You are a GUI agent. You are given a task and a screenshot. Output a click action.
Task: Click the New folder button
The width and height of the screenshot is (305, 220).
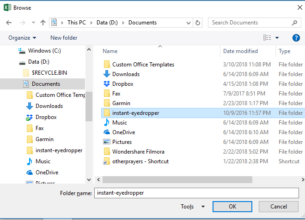pyautogui.click(x=64, y=38)
